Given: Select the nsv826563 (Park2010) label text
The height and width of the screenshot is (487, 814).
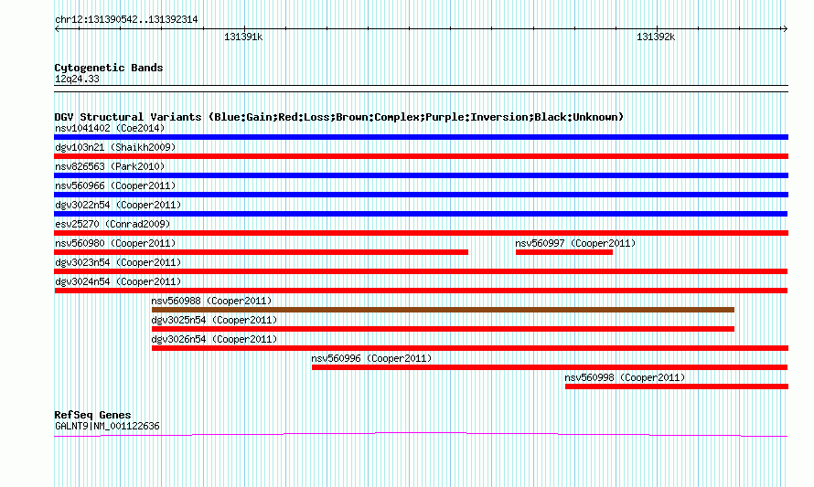Looking at the screenshot, I should [110, 166].
